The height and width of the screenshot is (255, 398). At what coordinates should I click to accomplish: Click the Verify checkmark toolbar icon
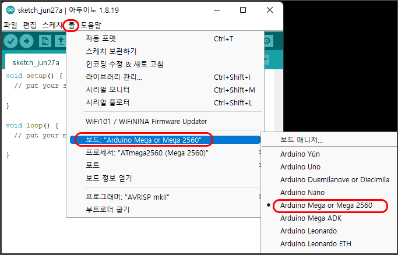click(10, 41)
